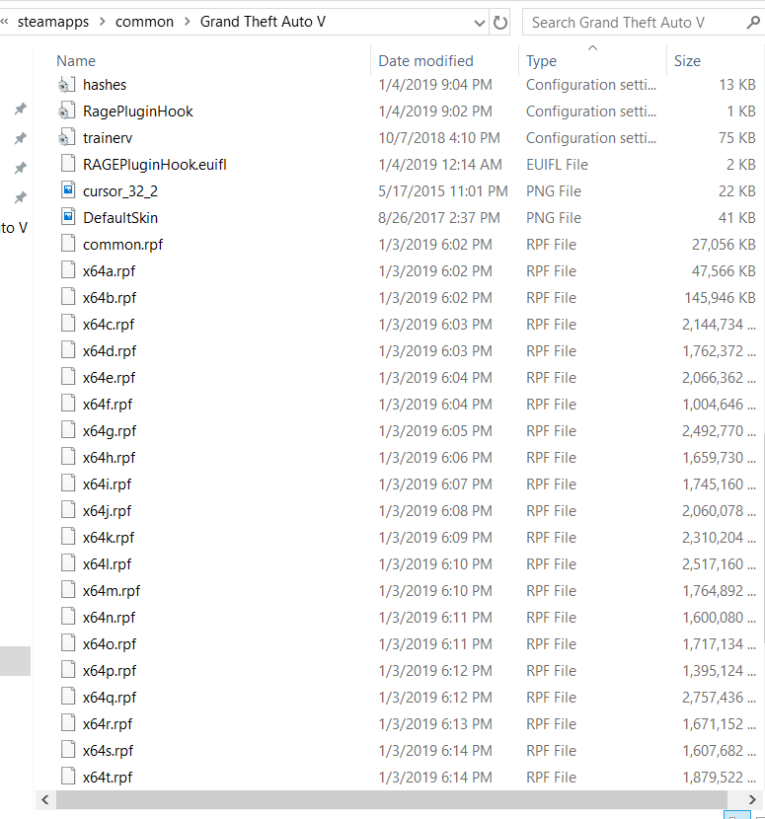Click the search magnifier icon
Screen dimensions: 765x819
pyautogui.click(x=753, y=23)
